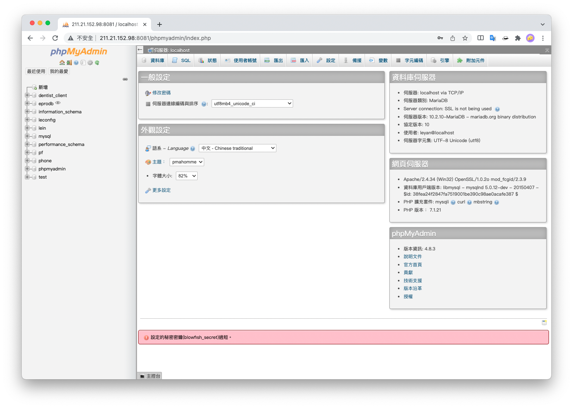Click help icon next to mbstring extension

click(x=497, y=202)
